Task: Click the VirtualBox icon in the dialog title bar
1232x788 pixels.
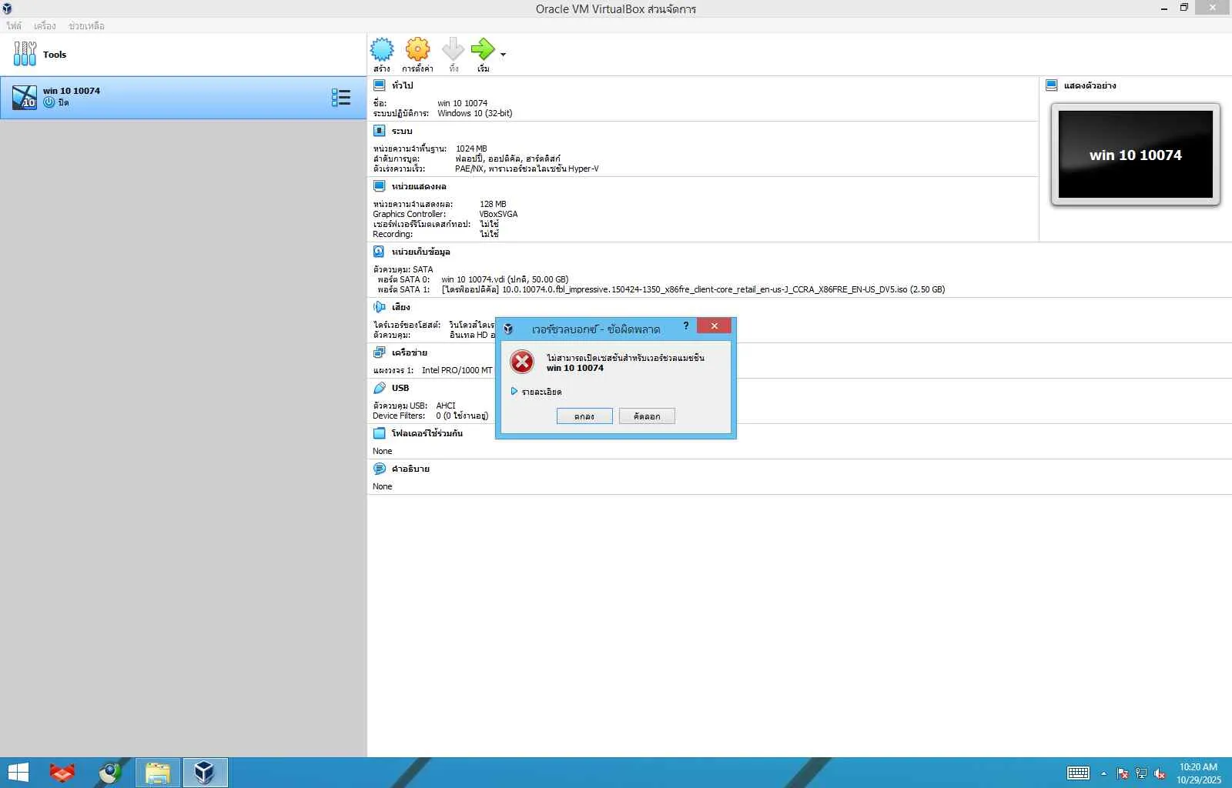Action: [508, 329]
